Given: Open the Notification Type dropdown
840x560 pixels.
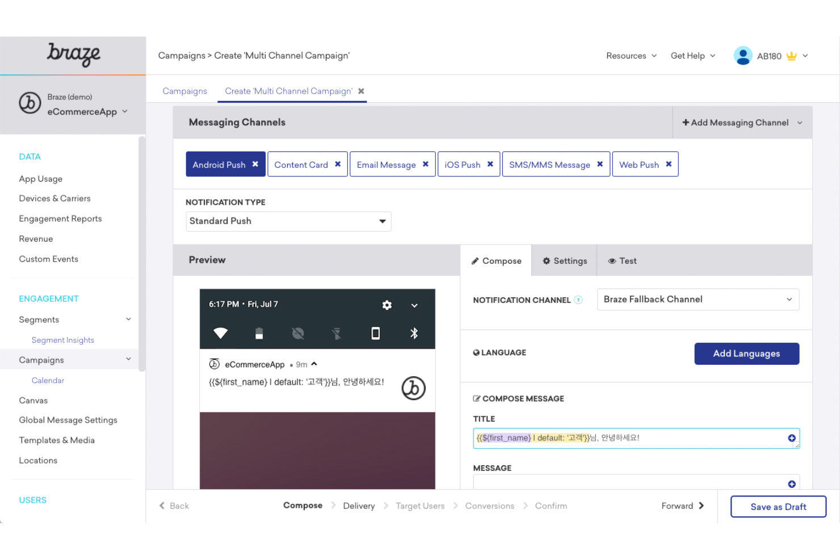Looking at the screenshot, I should [288, 221].
